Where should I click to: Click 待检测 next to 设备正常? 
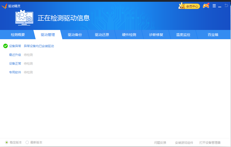(28, 64)
